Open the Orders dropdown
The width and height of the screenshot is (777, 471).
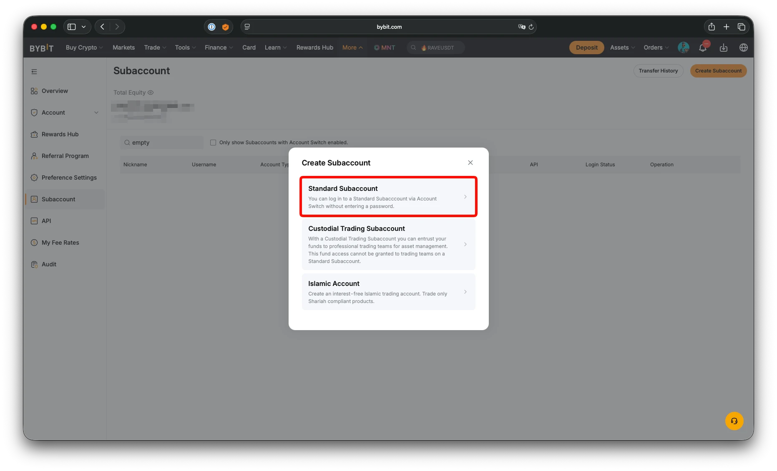tap(656, 48)
